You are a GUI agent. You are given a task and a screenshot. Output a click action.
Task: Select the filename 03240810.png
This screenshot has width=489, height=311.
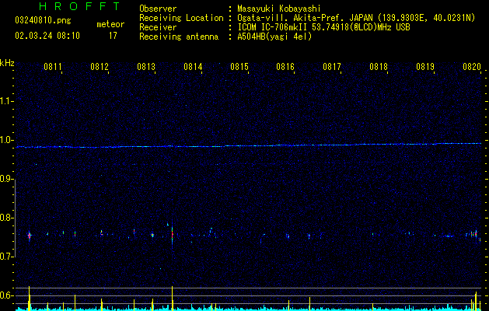coord(43,21)
